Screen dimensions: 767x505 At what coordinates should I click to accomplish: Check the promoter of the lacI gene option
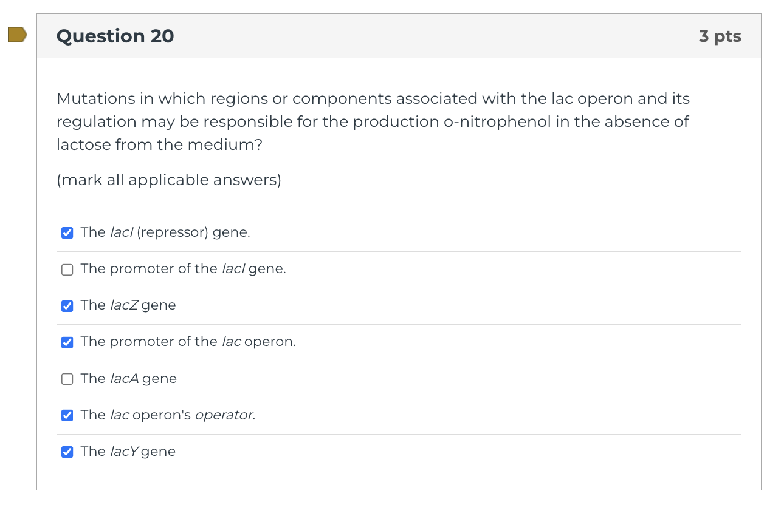click(x=67, y=269)
